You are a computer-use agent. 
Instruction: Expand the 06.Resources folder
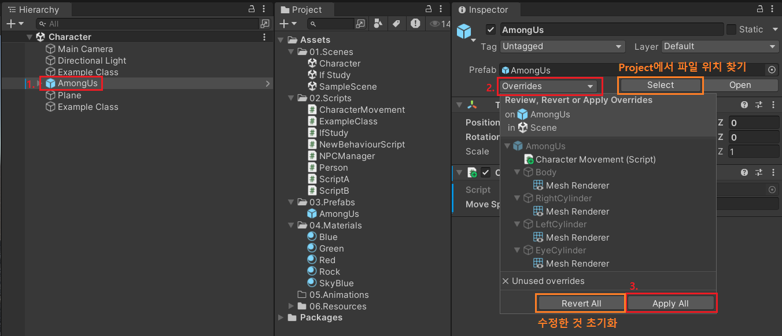(x=291, y=307)
